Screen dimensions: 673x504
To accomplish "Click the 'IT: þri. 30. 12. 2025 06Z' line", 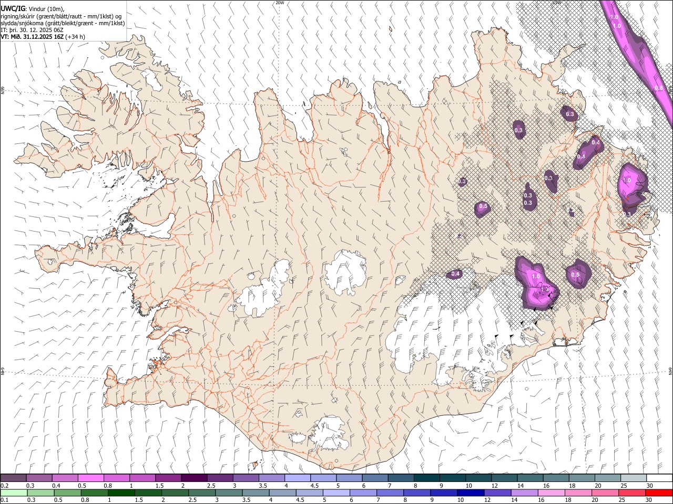I will click(x=32, y=30).
